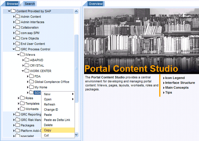The image size is (199, 141).
Task: Open the Main Concepts link
Action: point(177,88)
